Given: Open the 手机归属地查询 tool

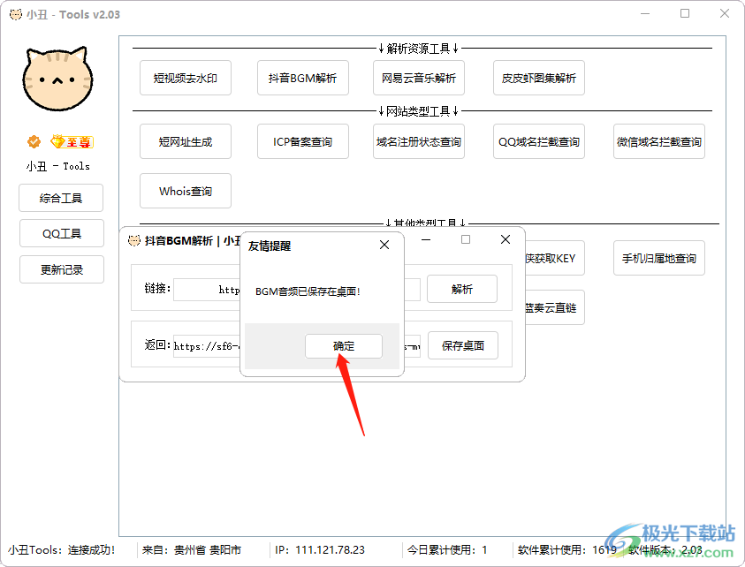Looking at the screenshot, I should tap(659, 259).
